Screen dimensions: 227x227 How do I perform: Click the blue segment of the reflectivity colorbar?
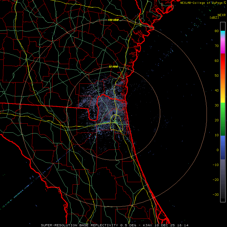223,148
